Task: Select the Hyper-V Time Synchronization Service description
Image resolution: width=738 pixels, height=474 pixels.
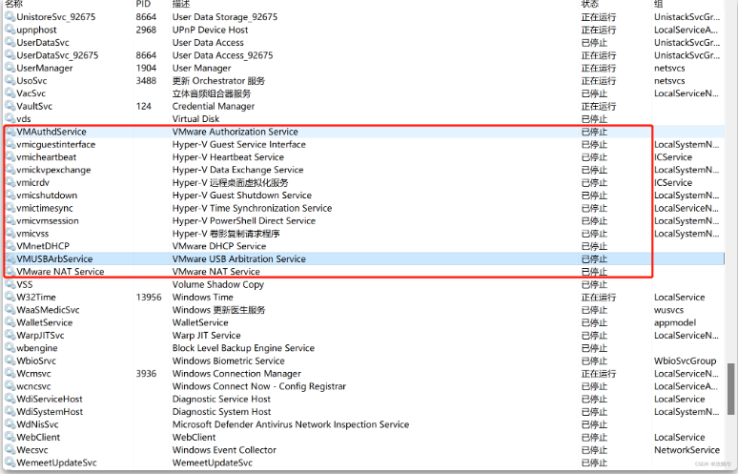Action: (252, 208)
